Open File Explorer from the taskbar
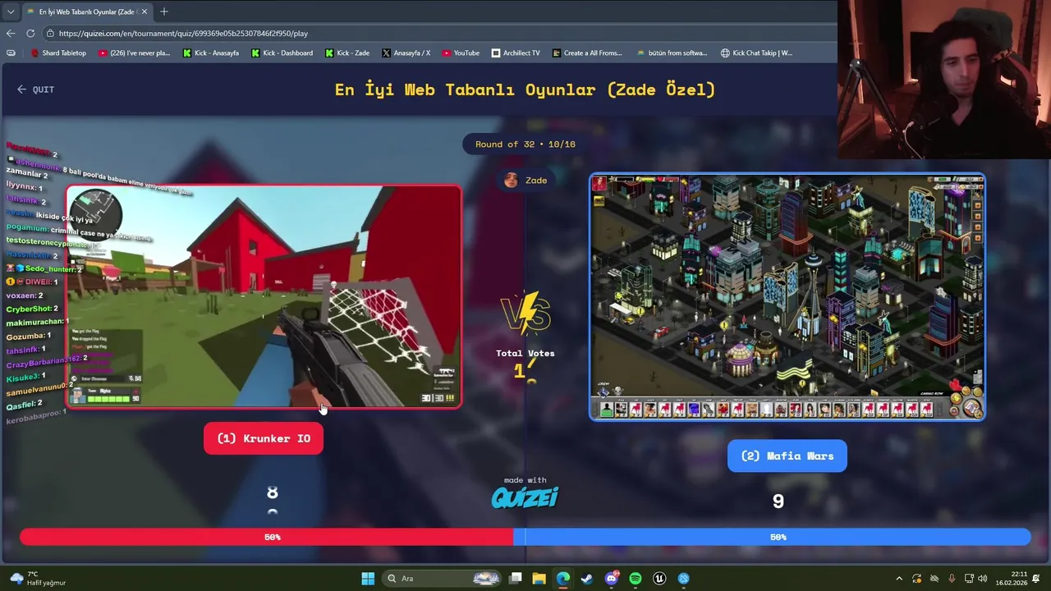 [539, 579]
